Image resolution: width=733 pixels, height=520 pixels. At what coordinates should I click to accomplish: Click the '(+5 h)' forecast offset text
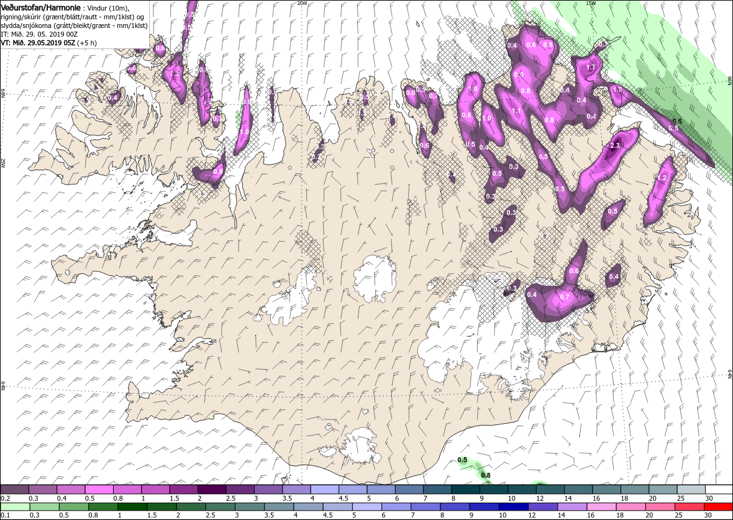tap(86, 42)
